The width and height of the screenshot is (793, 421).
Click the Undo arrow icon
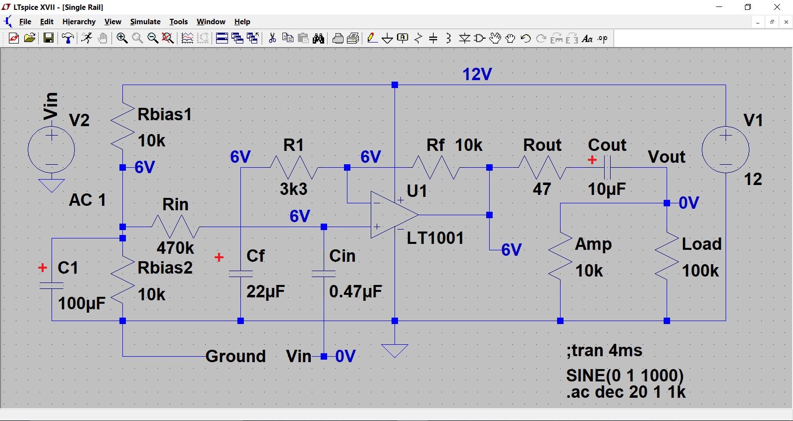pyautogui.click(x=526, y=38)
